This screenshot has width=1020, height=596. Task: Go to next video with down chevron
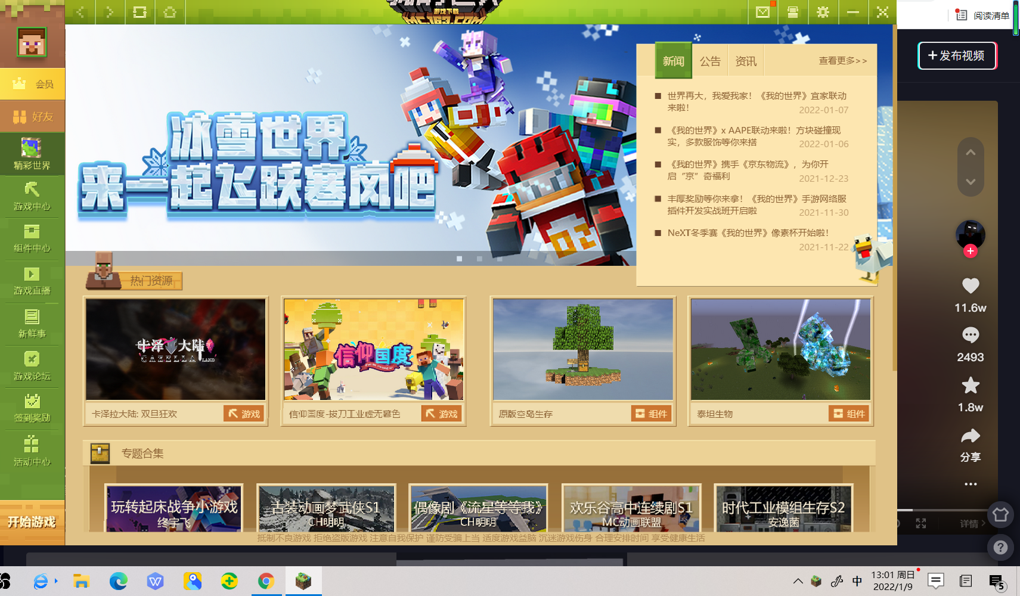click(971, 182)
